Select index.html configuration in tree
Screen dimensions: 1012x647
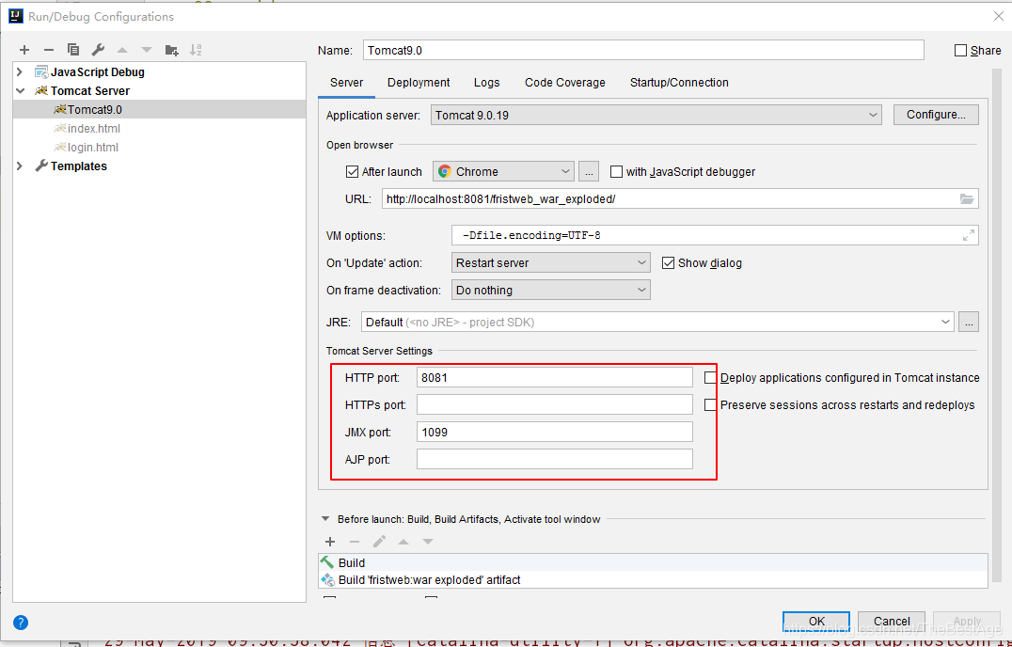(159, 129)
